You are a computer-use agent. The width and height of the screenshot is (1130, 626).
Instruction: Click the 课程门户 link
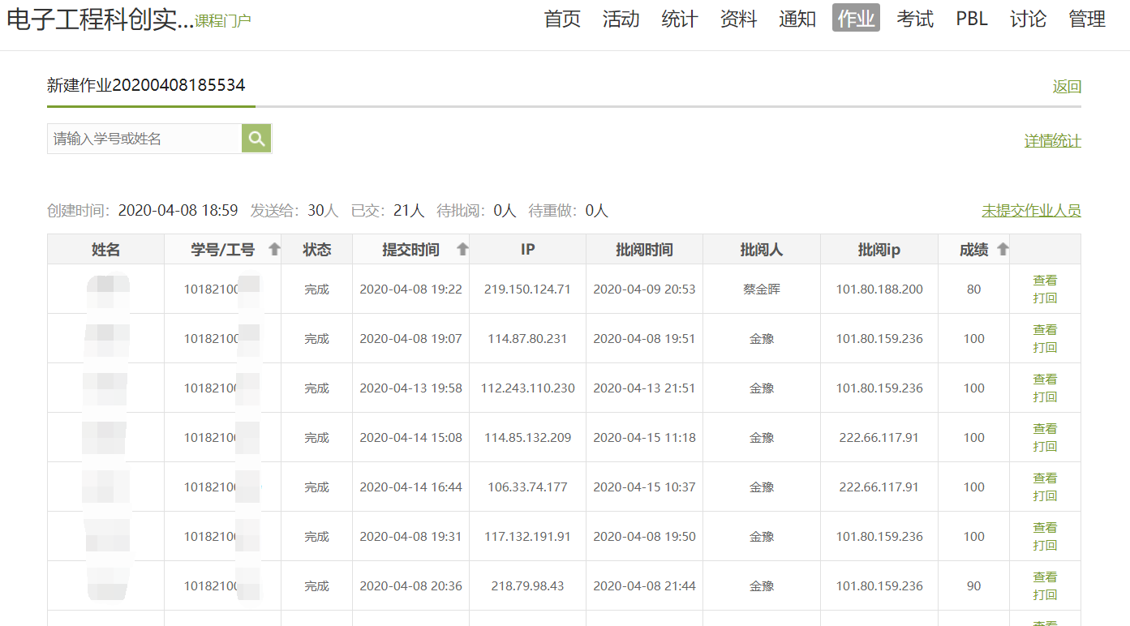click(223, 21)
